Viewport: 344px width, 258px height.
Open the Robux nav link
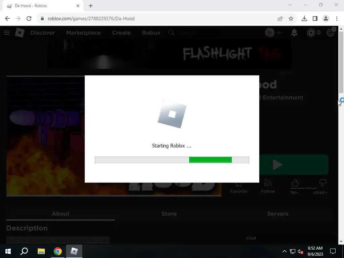pos(151,33)
